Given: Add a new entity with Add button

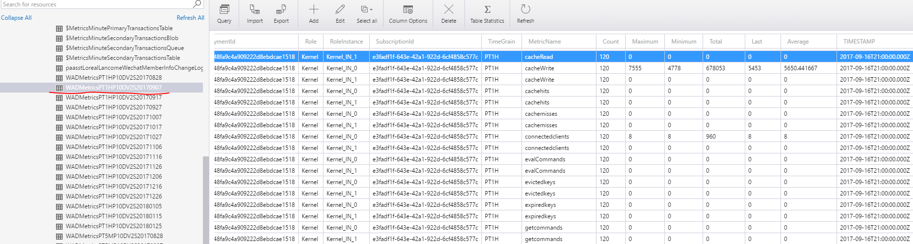Looking at the screenshot, I should click(314, 10).
